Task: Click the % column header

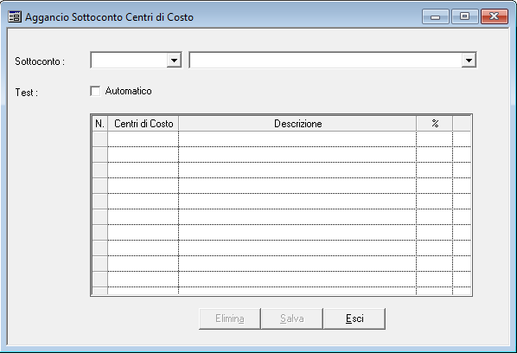Action: tap(435, 124)
